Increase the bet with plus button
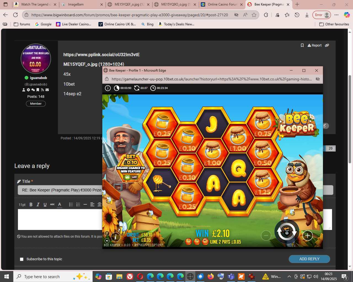 coord(307,235)
